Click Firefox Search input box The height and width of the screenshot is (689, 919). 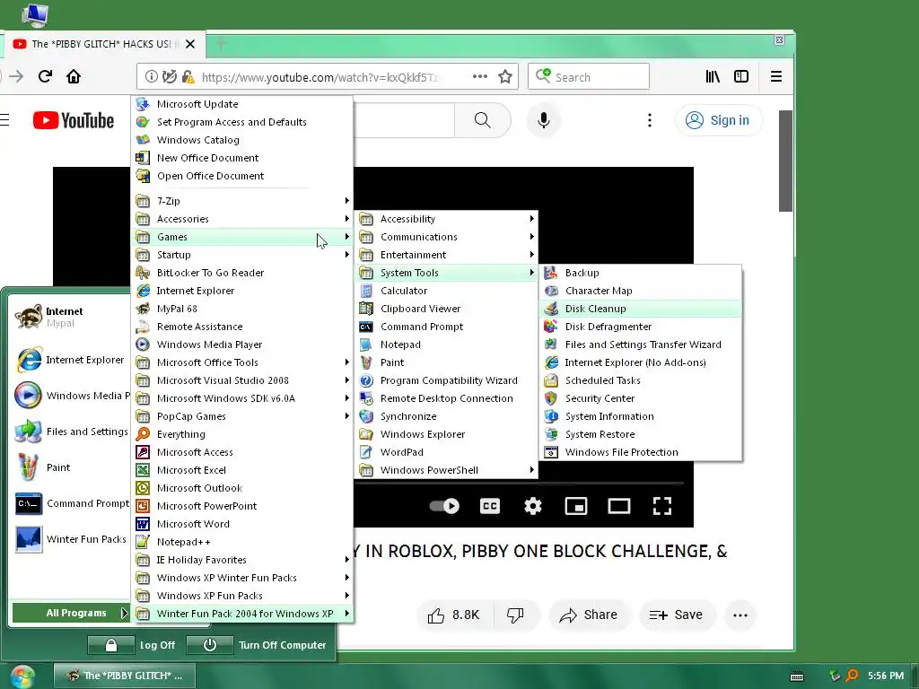[x=589, y=77]
